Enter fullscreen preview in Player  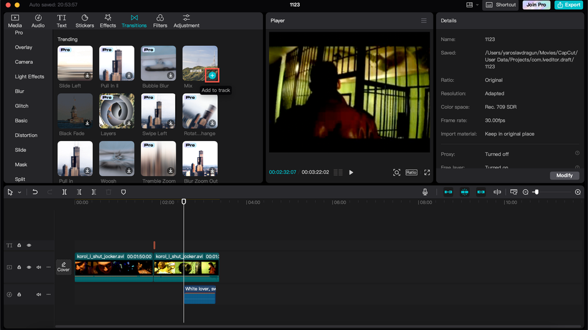[x=427, y=173]
